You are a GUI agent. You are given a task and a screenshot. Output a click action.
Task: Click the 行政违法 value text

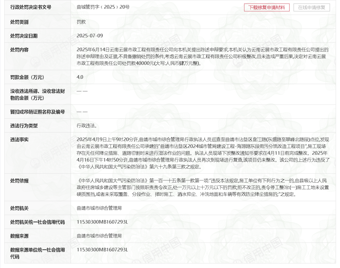click(86, 125)
